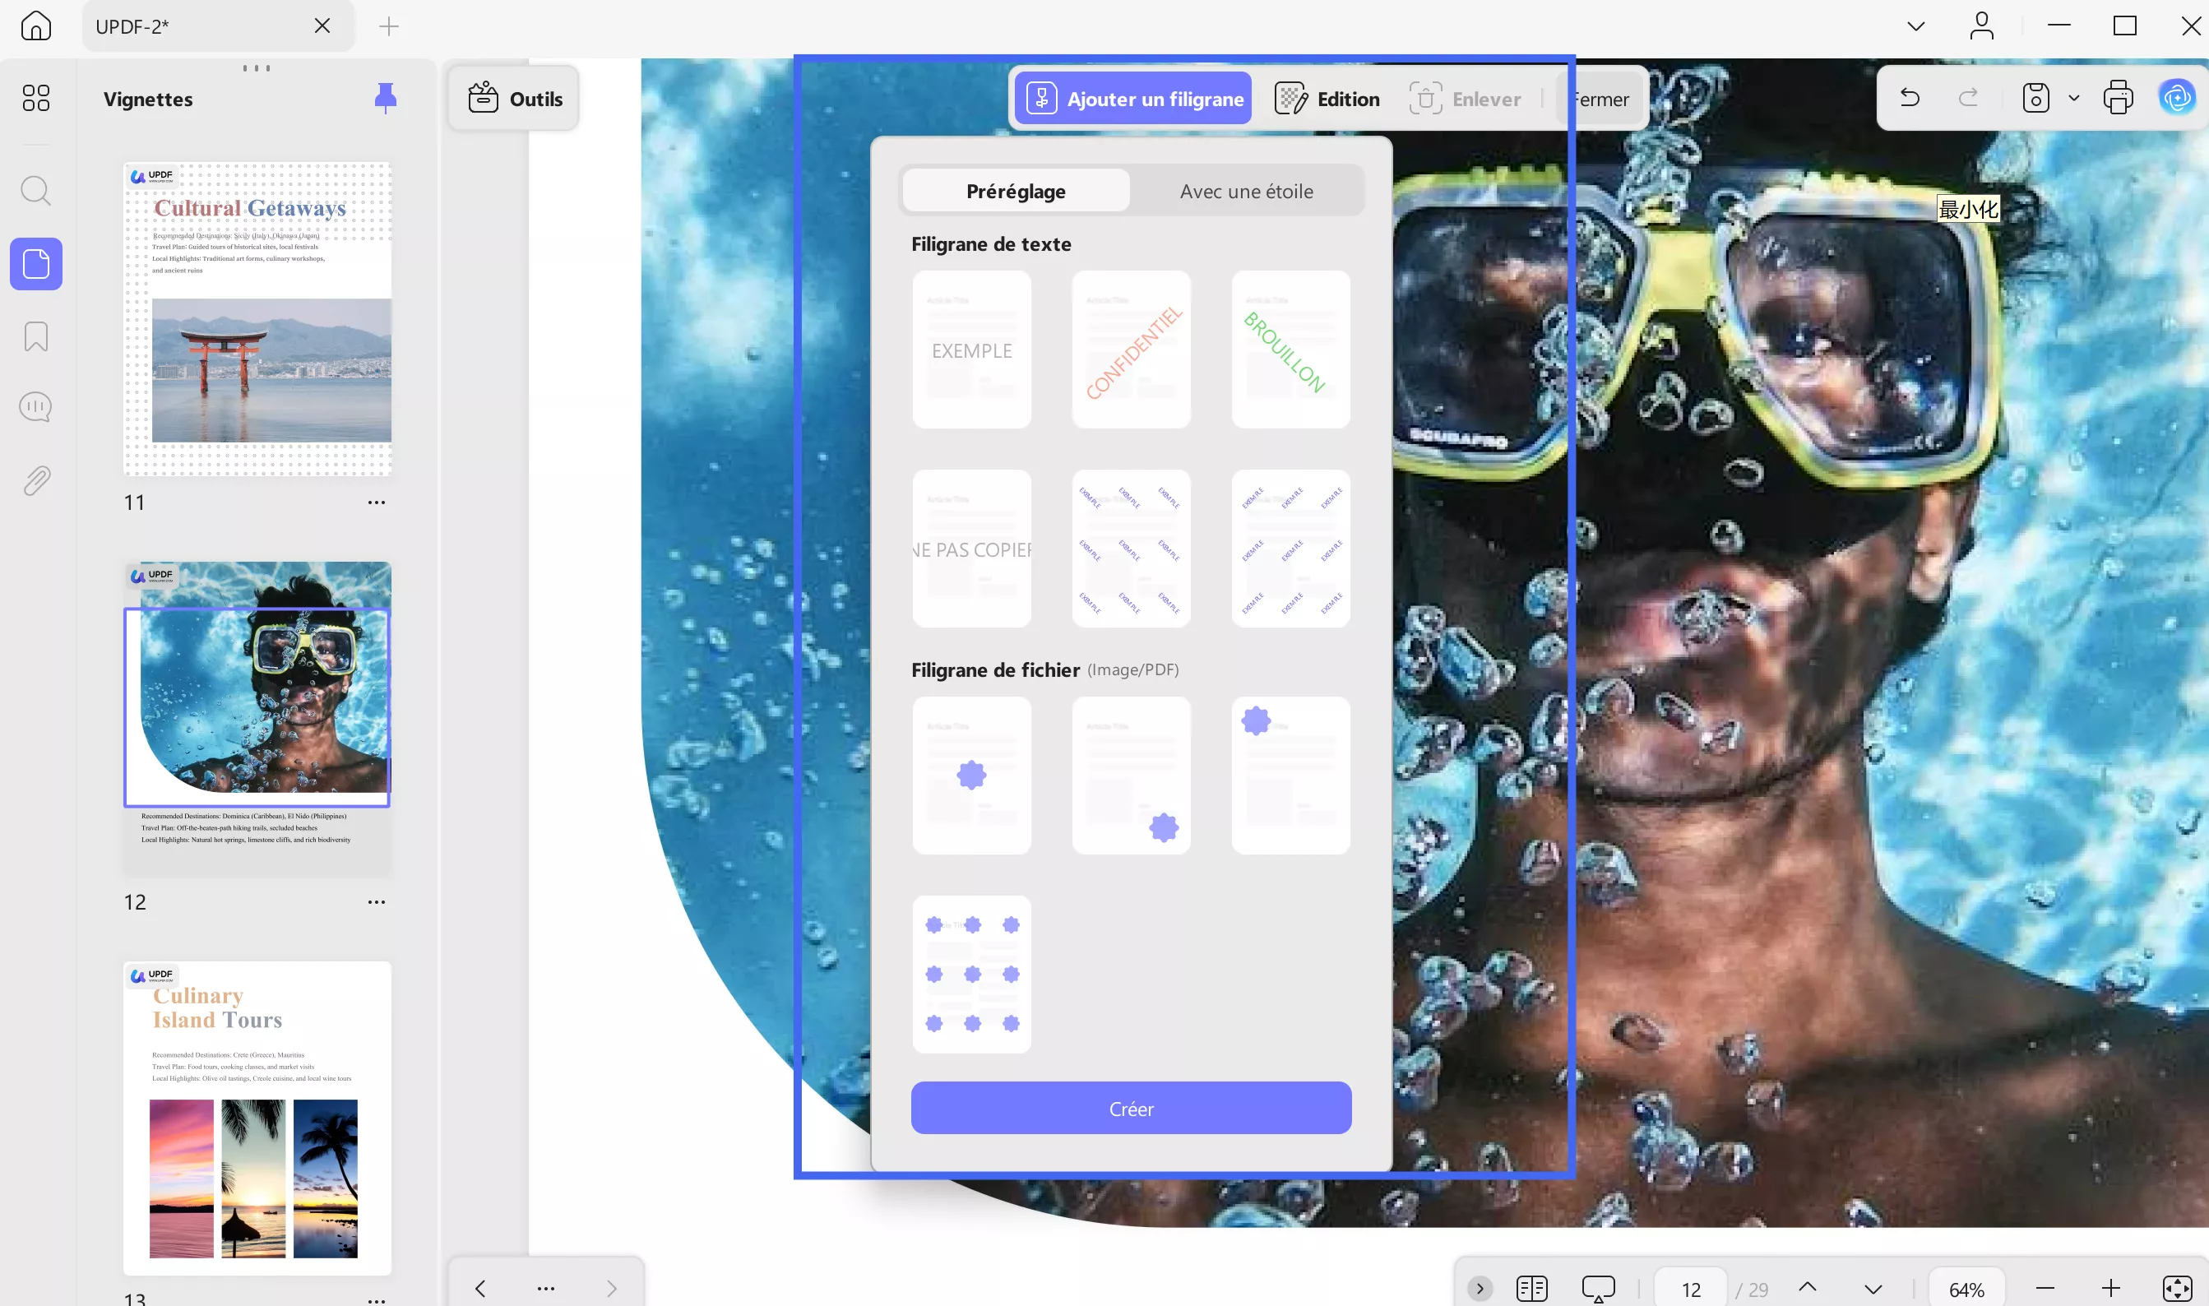Choose tiled file watermark preset

971,975
